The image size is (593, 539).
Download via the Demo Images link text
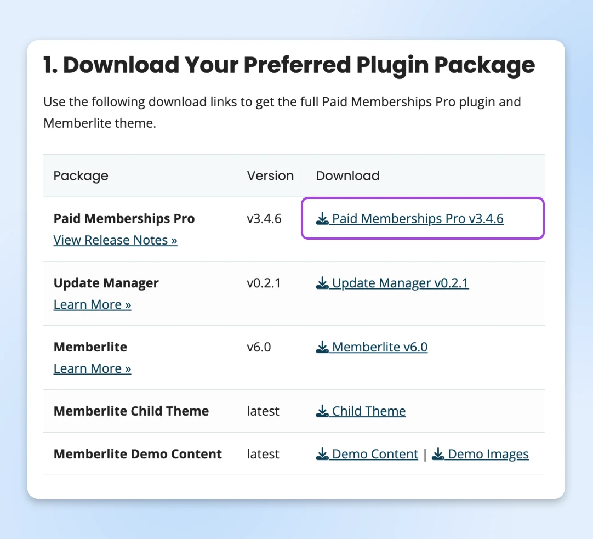point(488,454)
